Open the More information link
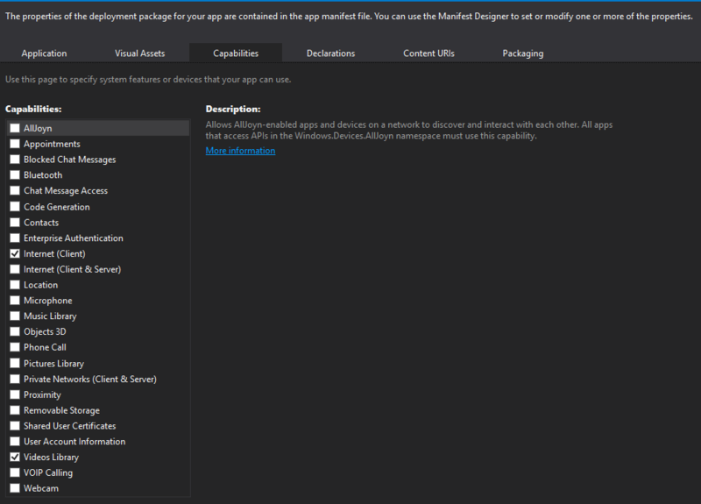This screenshot has height=504, width=701. pos(240,151)
